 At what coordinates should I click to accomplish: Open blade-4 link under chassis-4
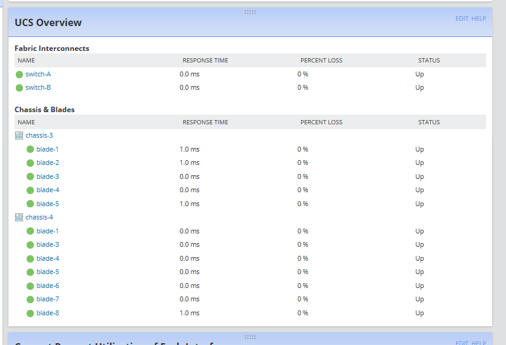tap(48, 258)
